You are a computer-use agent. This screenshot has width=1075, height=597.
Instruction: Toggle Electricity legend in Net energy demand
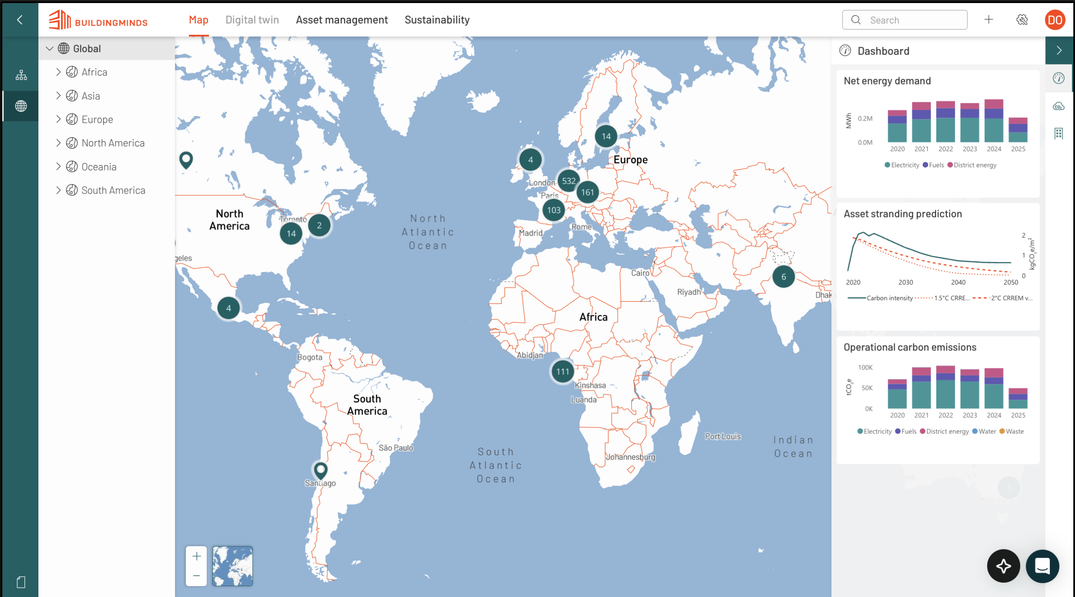click(901, 165)
